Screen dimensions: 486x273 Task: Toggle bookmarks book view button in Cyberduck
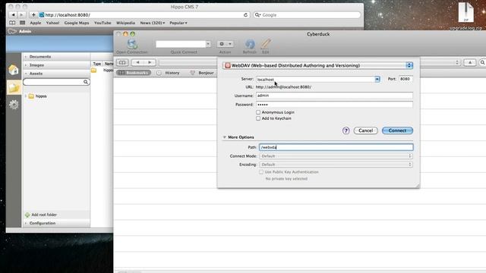122,62
